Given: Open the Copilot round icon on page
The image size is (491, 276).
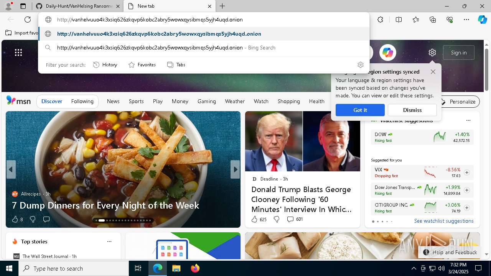Looking at the screenshot, I should 388,53.
